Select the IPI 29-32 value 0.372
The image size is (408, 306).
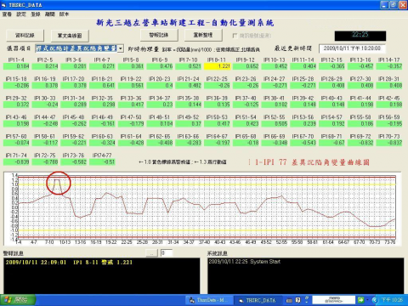pos(16,105)
